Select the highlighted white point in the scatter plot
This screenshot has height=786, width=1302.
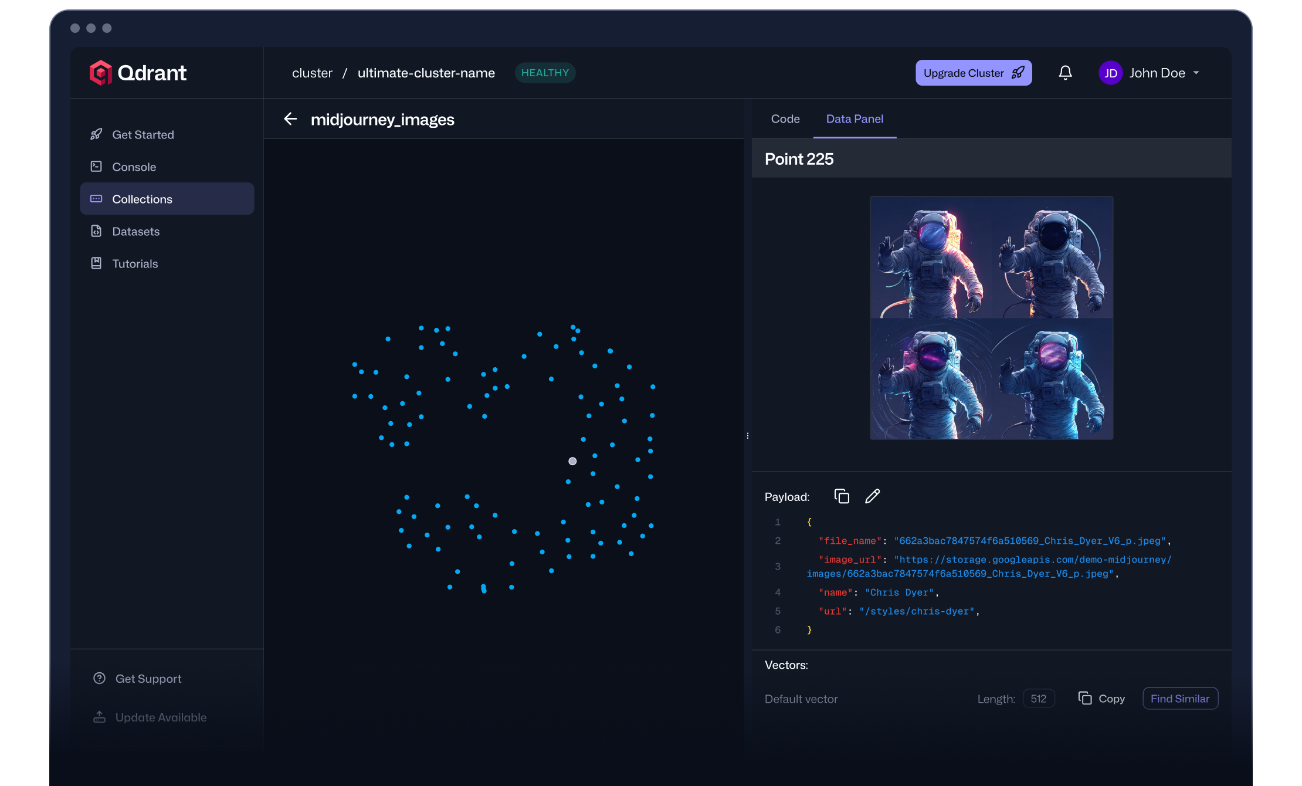pos(572,461)
